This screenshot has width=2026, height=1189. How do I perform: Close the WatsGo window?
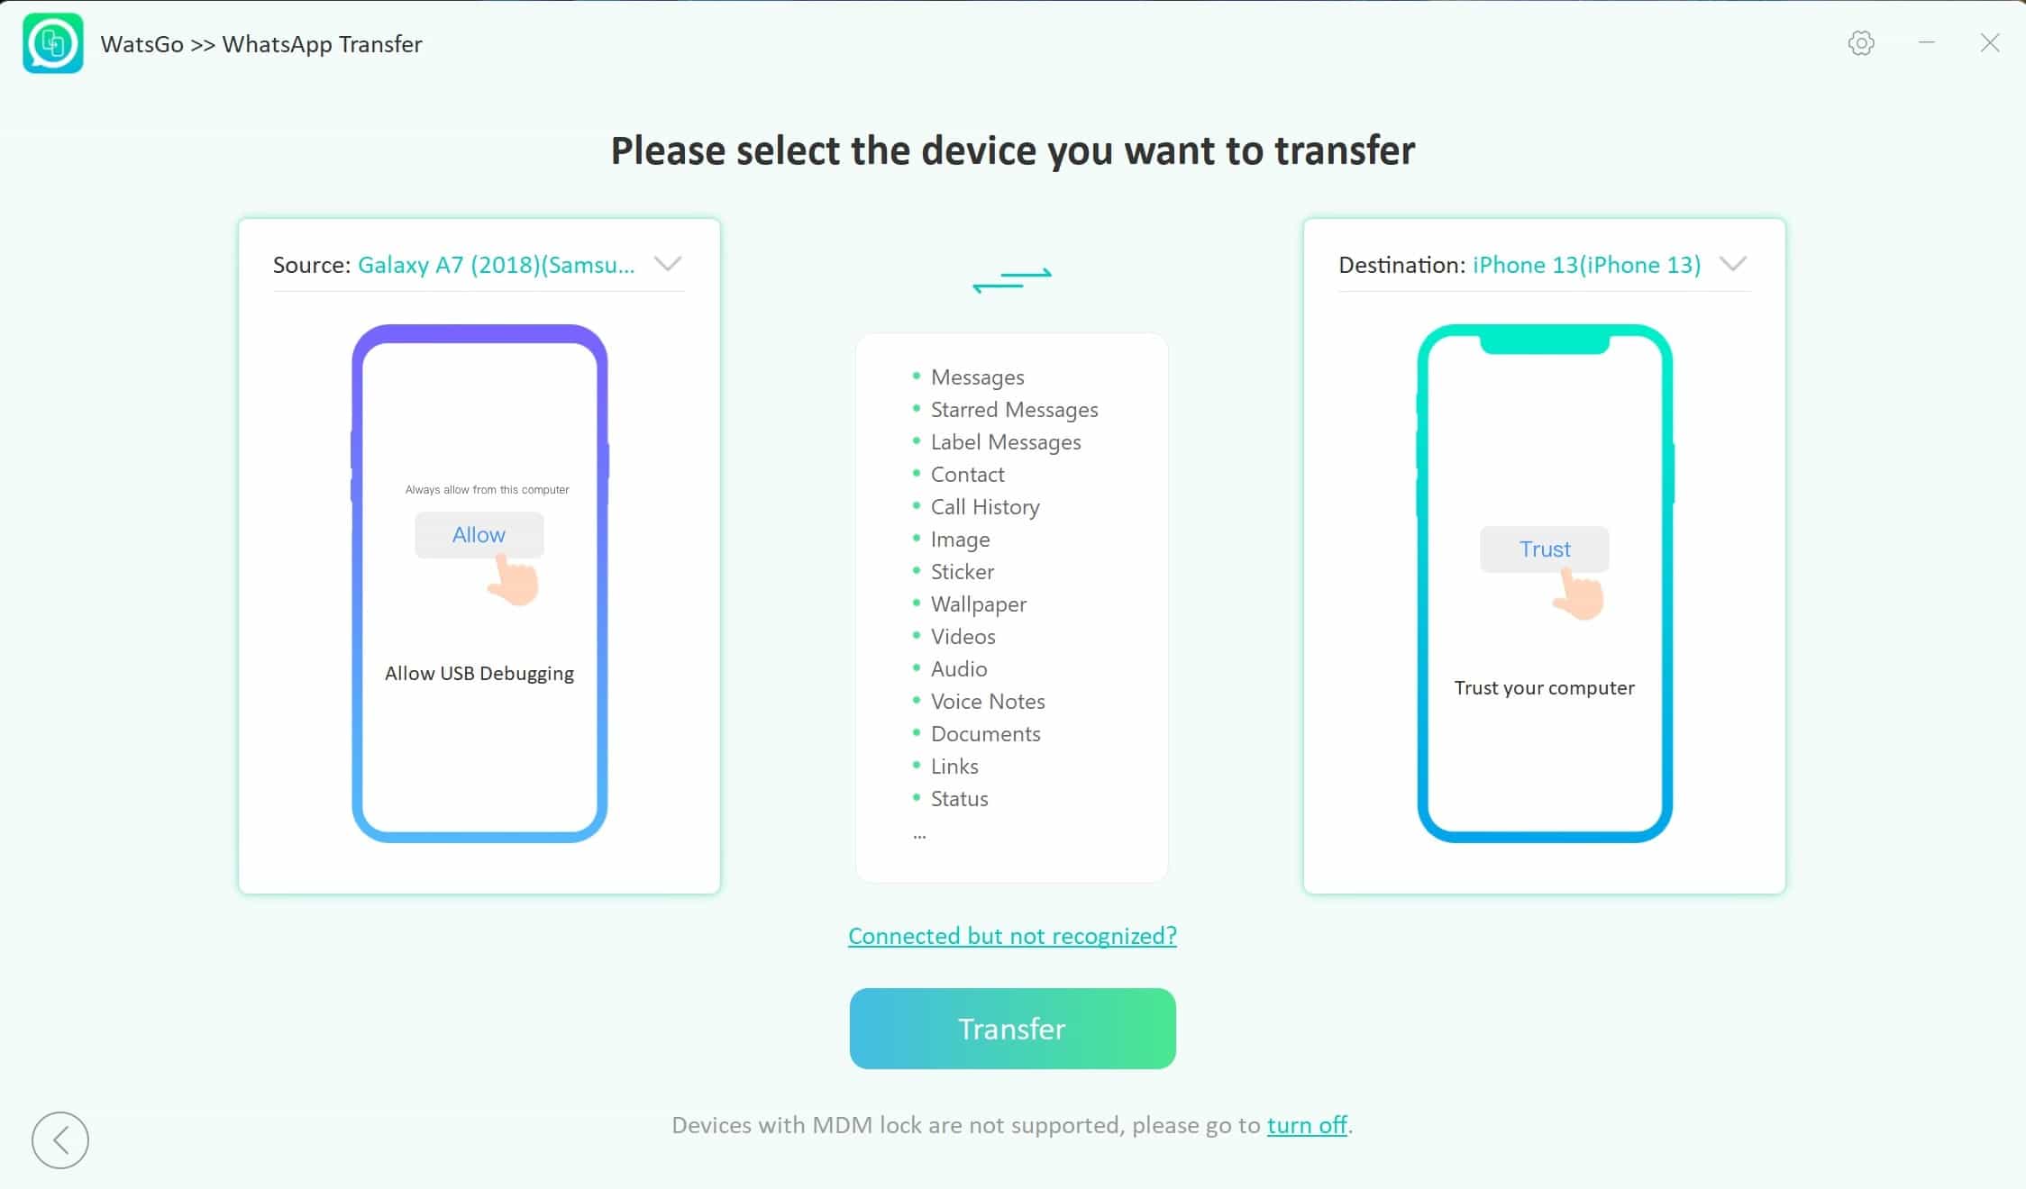click(x=1990, y=42)
